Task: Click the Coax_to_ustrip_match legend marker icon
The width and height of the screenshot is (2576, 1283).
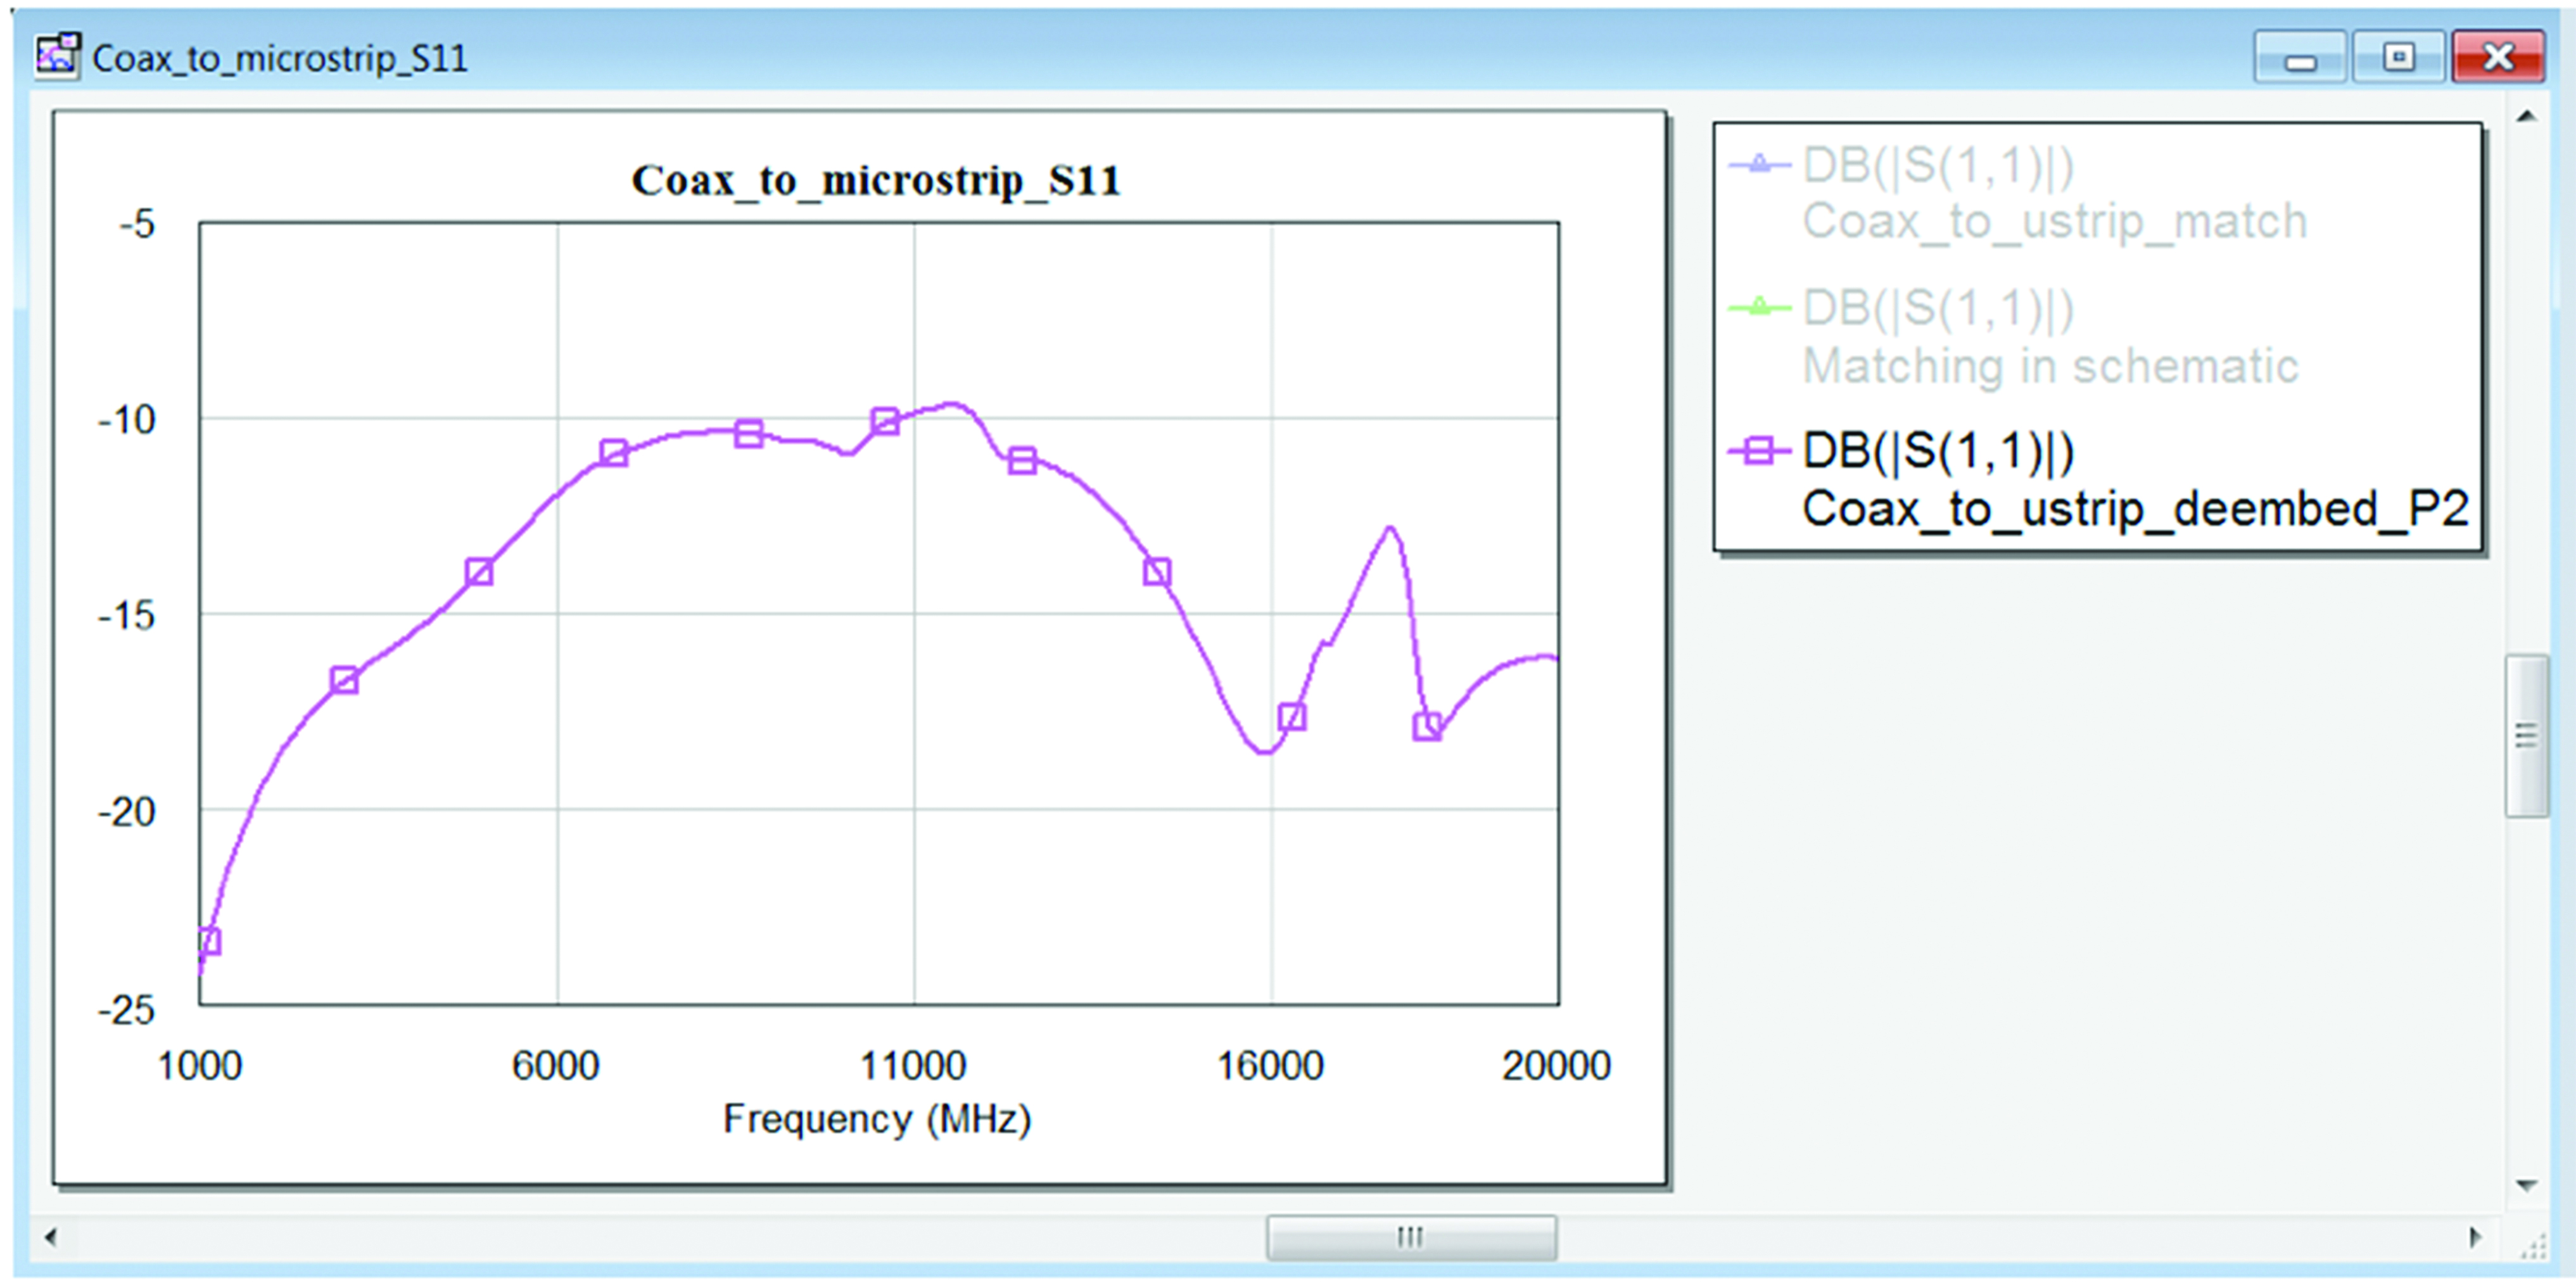Action: click(1759, 164)
